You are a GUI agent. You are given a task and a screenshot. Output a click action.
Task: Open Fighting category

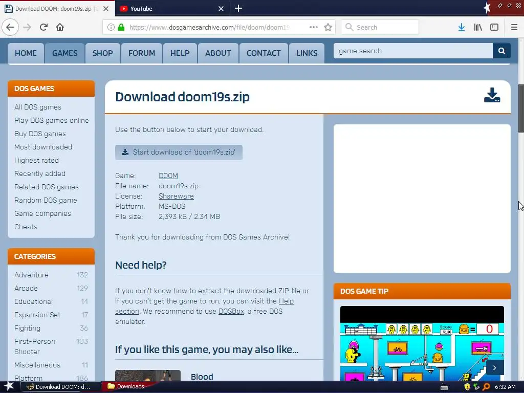tap(28, 329)
